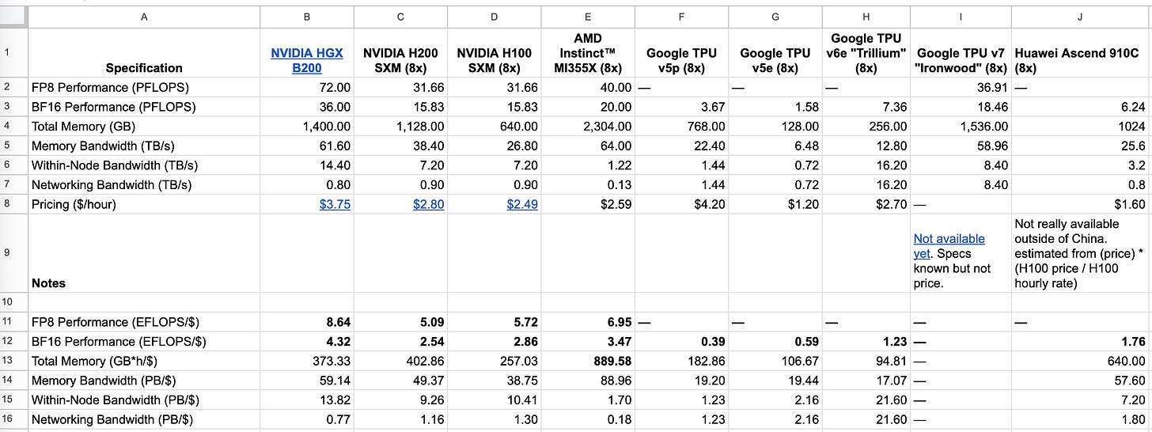Screen dimensions: 1152x432
Task: Select the 'BF16 Performance (EFLOPS/$)' label cell
Action: tap(144, 342)
